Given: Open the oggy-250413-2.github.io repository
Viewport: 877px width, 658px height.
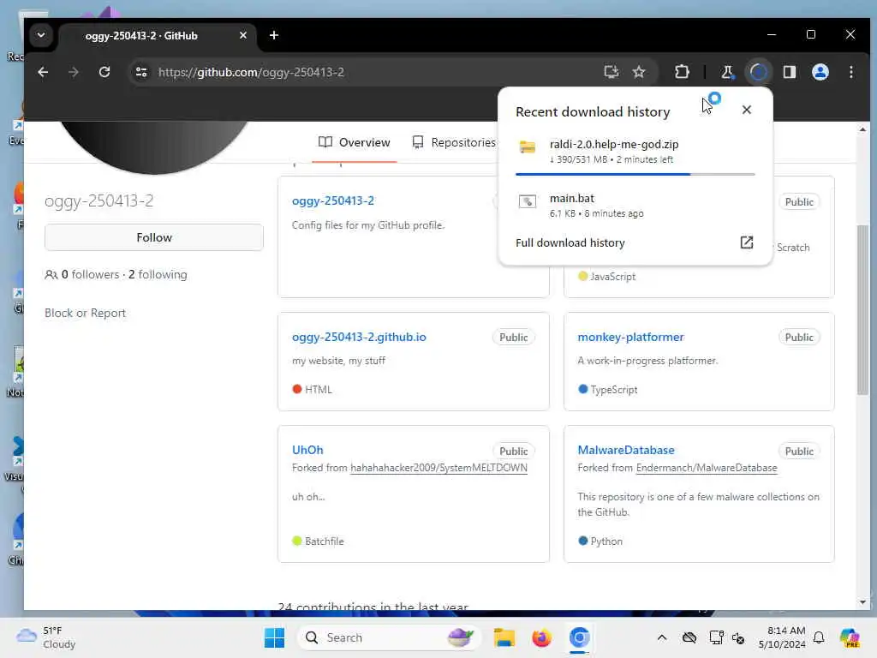Looking at the screenshot, I should coord(359,337).
